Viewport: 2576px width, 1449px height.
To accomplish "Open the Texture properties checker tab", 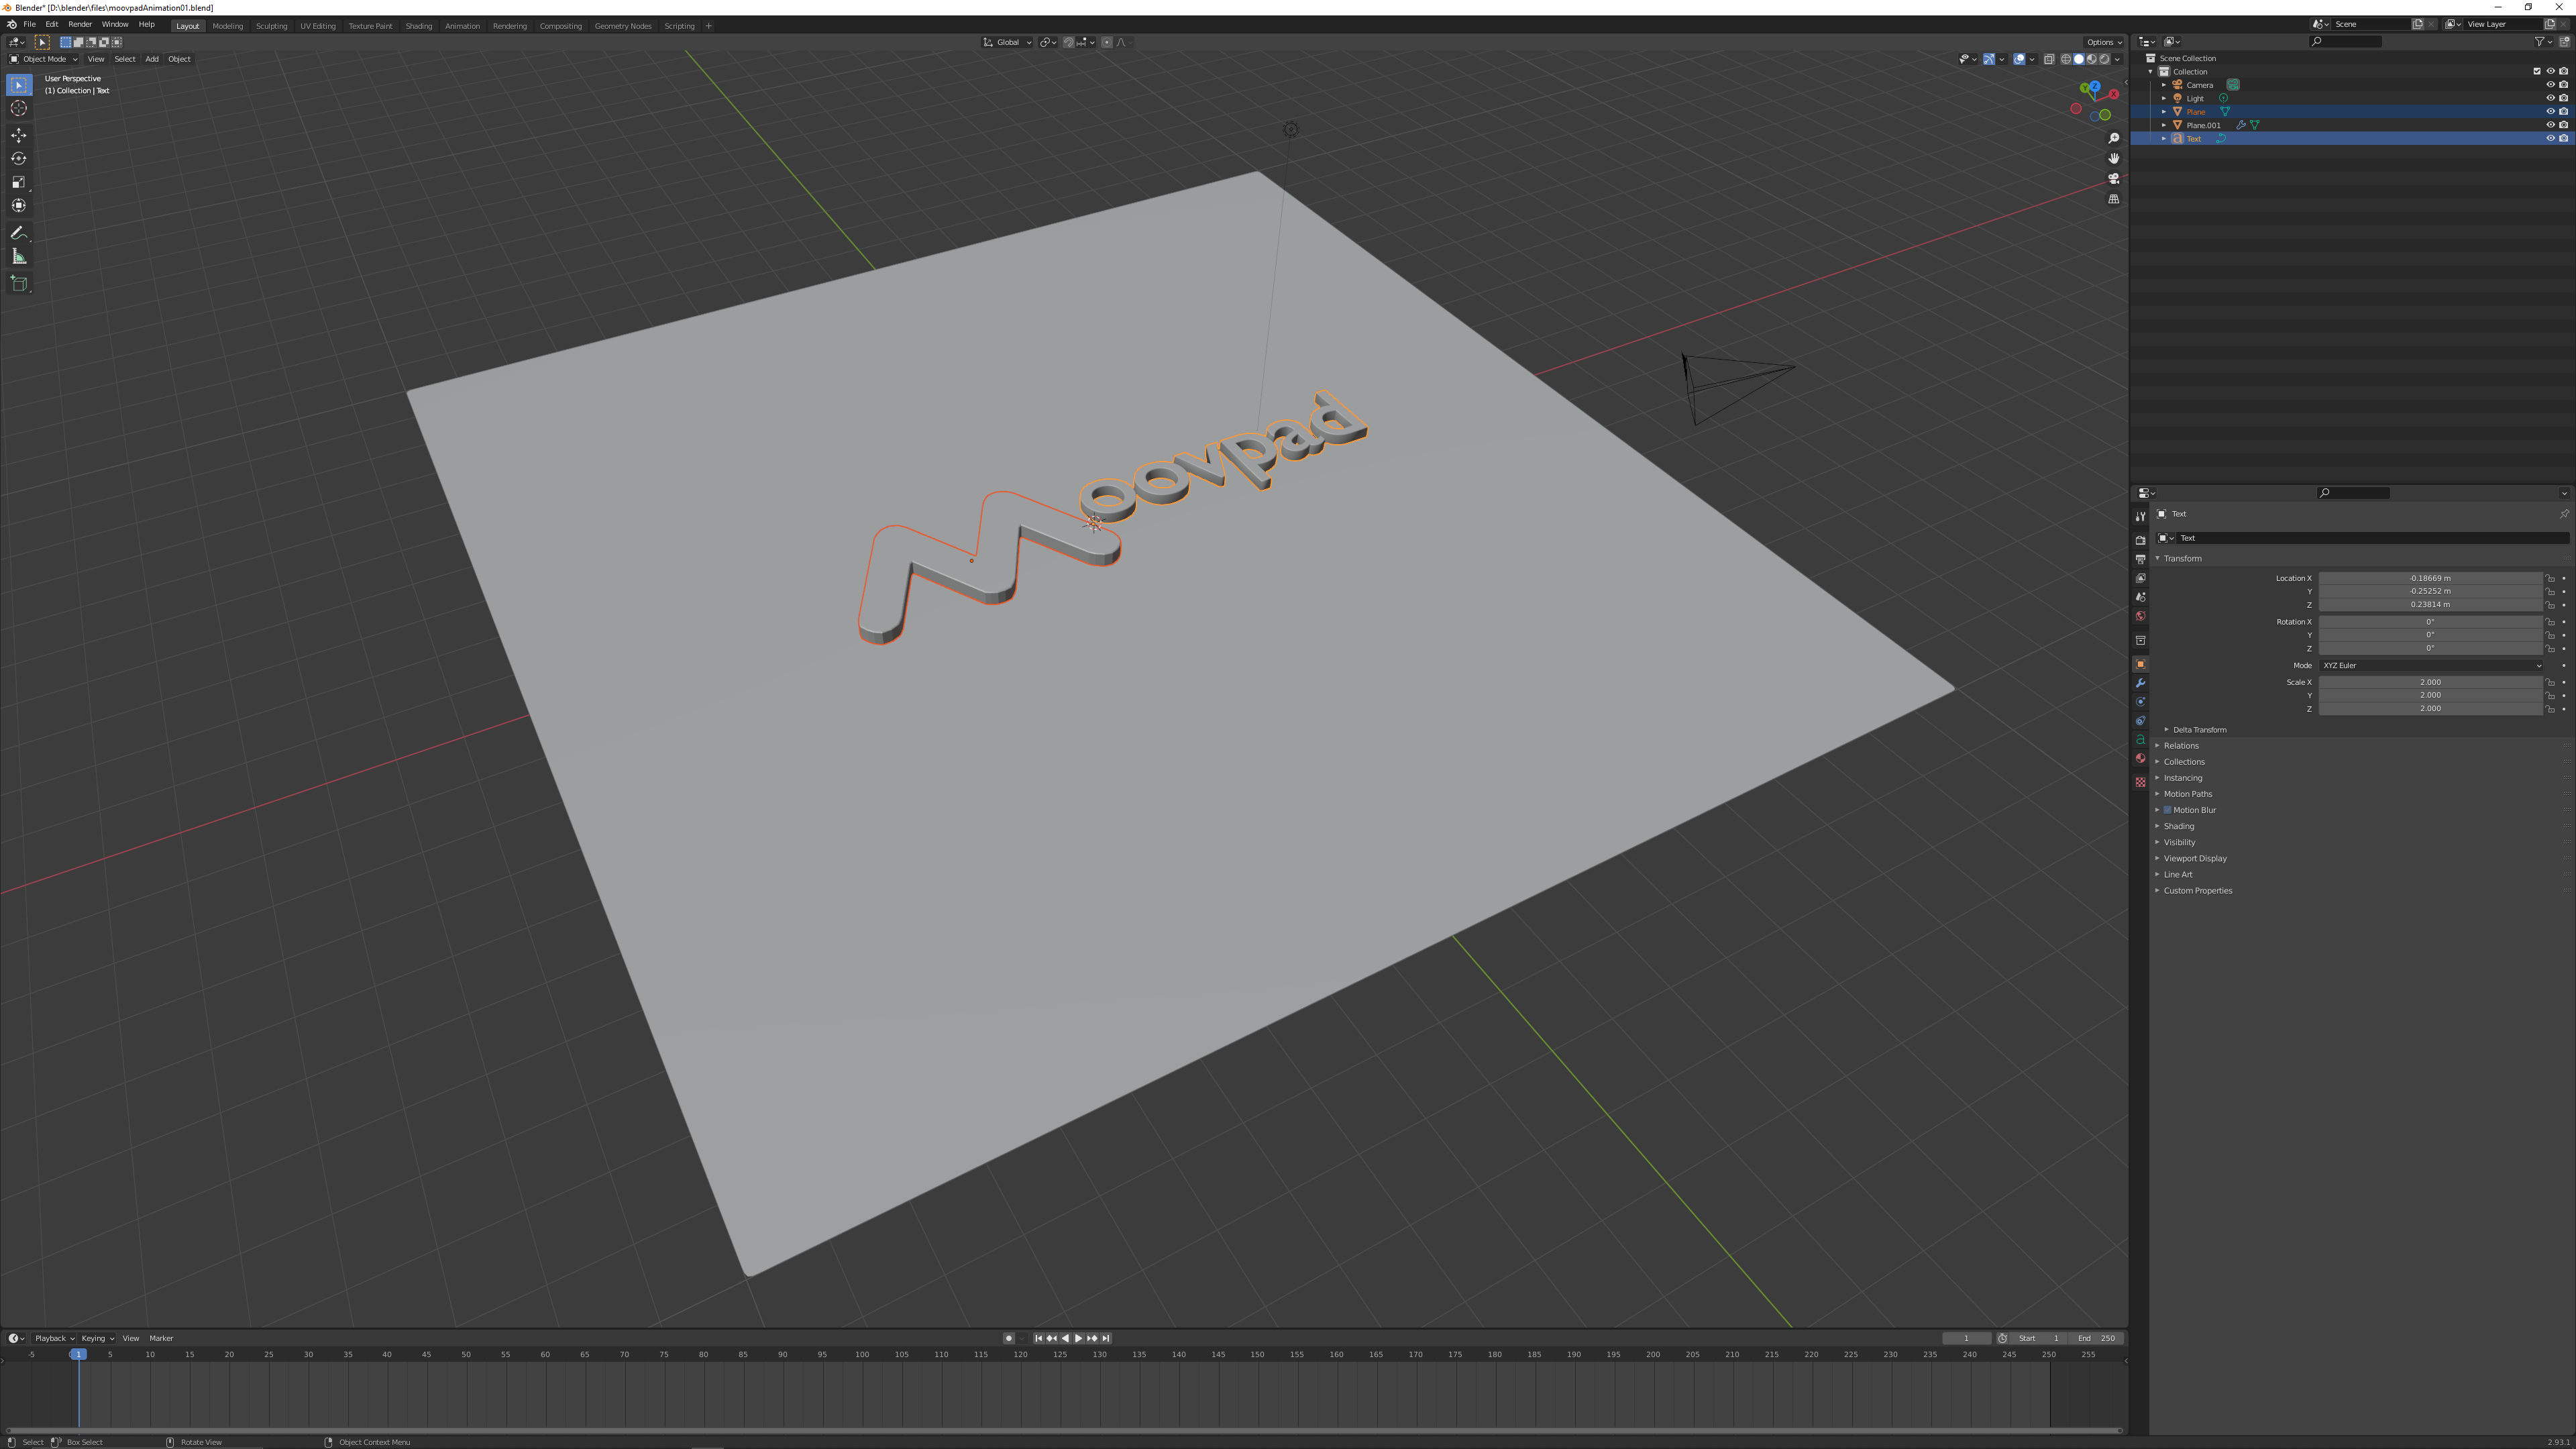I will tap(2140, 782).
